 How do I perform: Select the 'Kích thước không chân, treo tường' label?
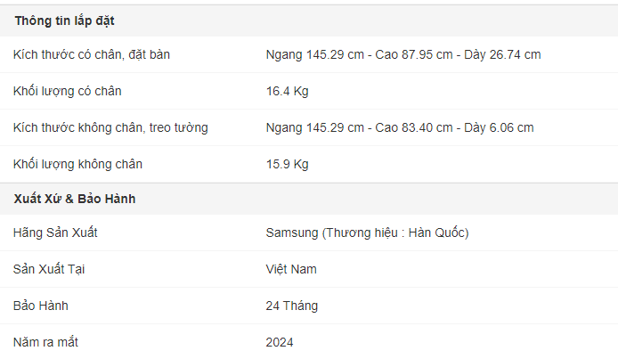coord(110,128)
